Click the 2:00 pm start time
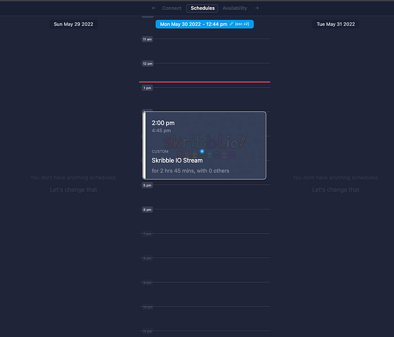394x337 pixels. (x=163, y=123)
